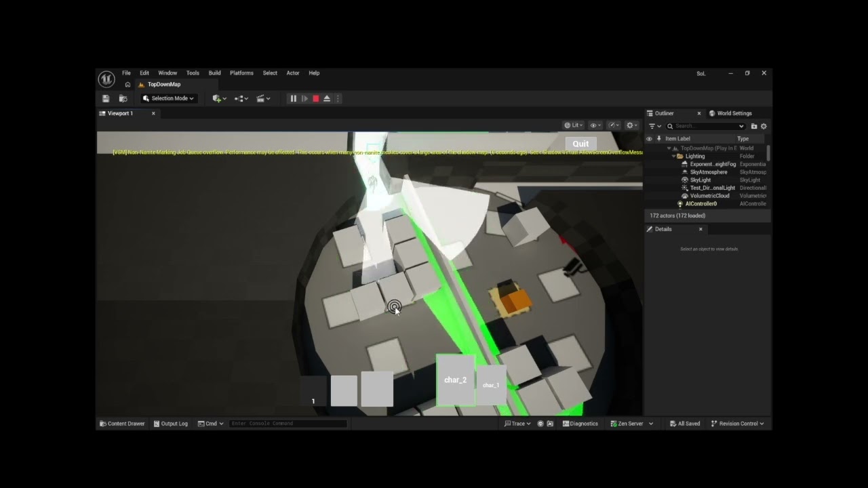
Task: Collapse the Lighting folder
Action: (673, 157)
